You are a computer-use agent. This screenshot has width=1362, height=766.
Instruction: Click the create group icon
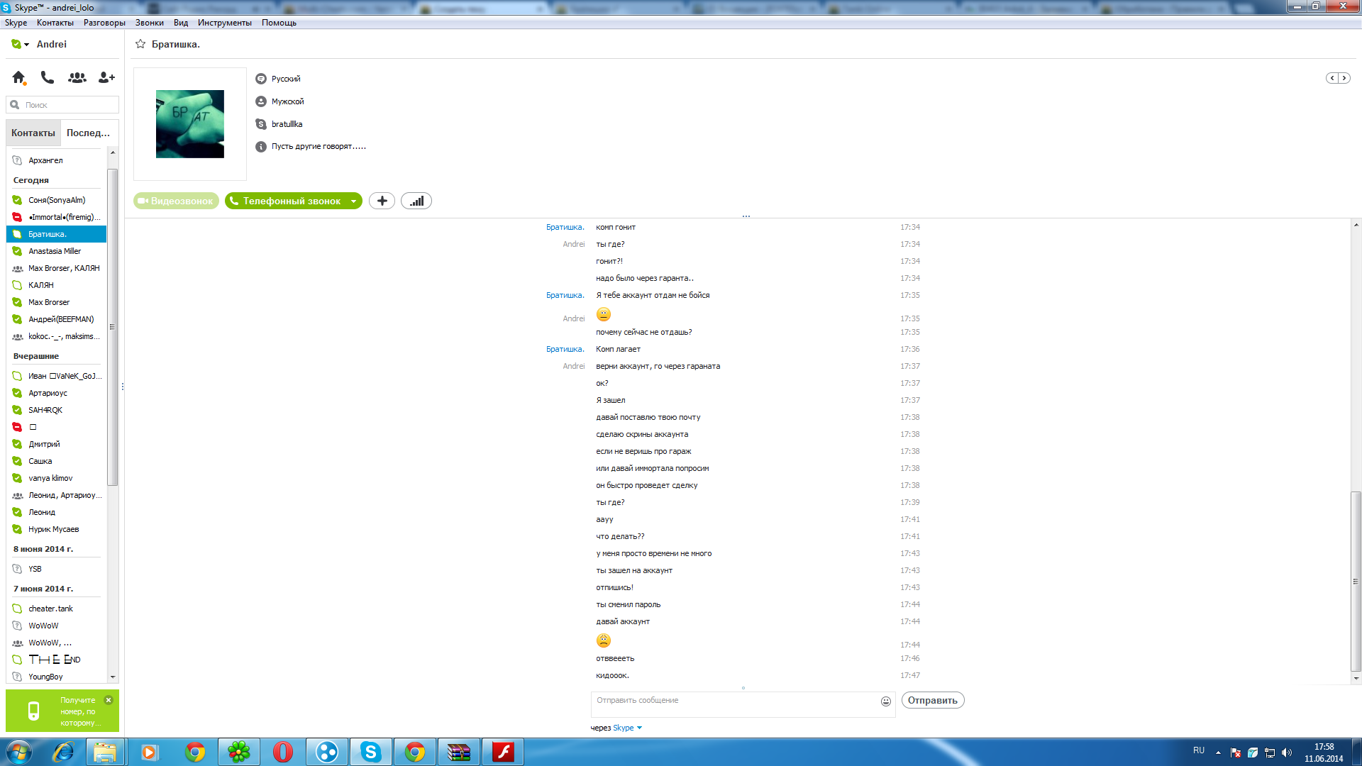click(77, 77)
